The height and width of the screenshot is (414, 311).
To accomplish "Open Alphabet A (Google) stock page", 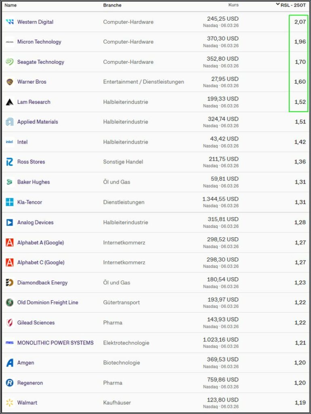I will pyautogui.click(x=40, y=243).
